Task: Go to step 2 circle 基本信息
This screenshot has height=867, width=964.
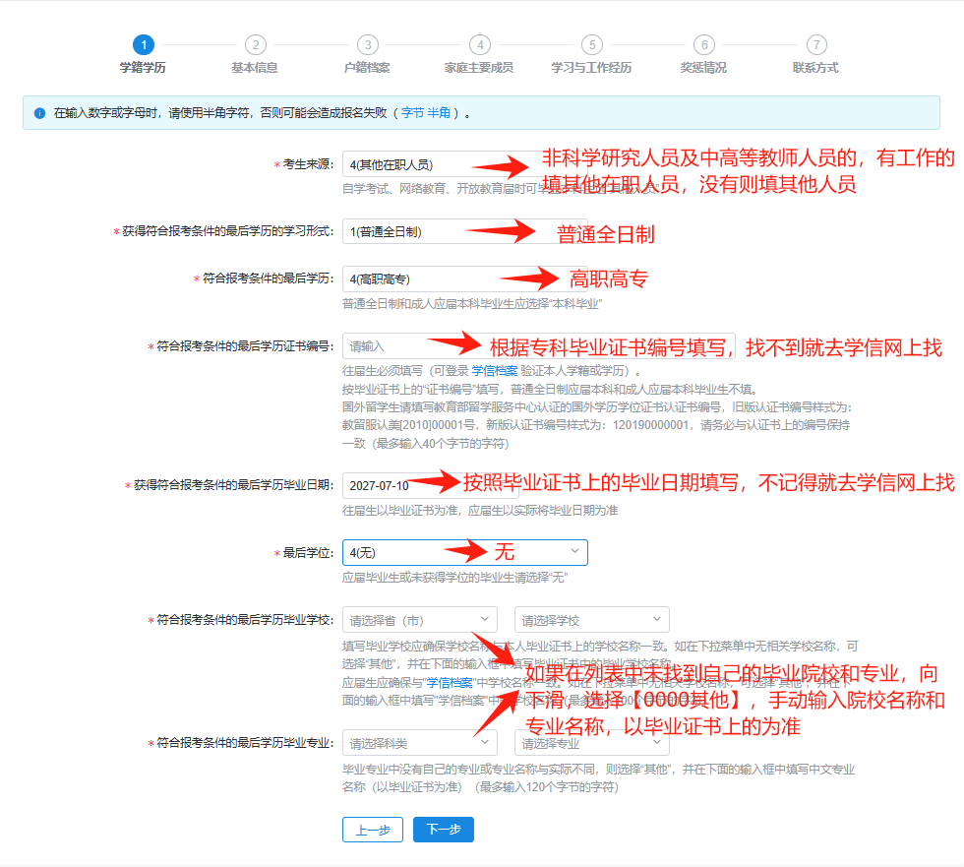Action: tap(256, 45)
